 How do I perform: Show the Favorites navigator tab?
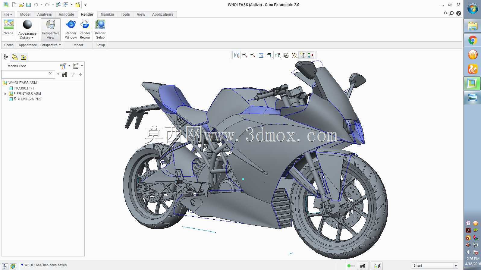coord(24,57)
